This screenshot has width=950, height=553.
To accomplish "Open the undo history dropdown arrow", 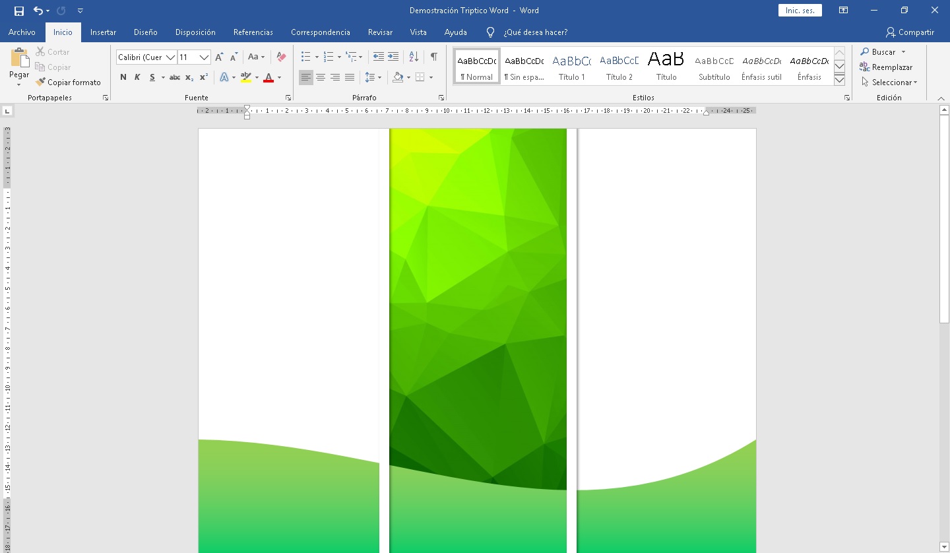I will (48, 11).
